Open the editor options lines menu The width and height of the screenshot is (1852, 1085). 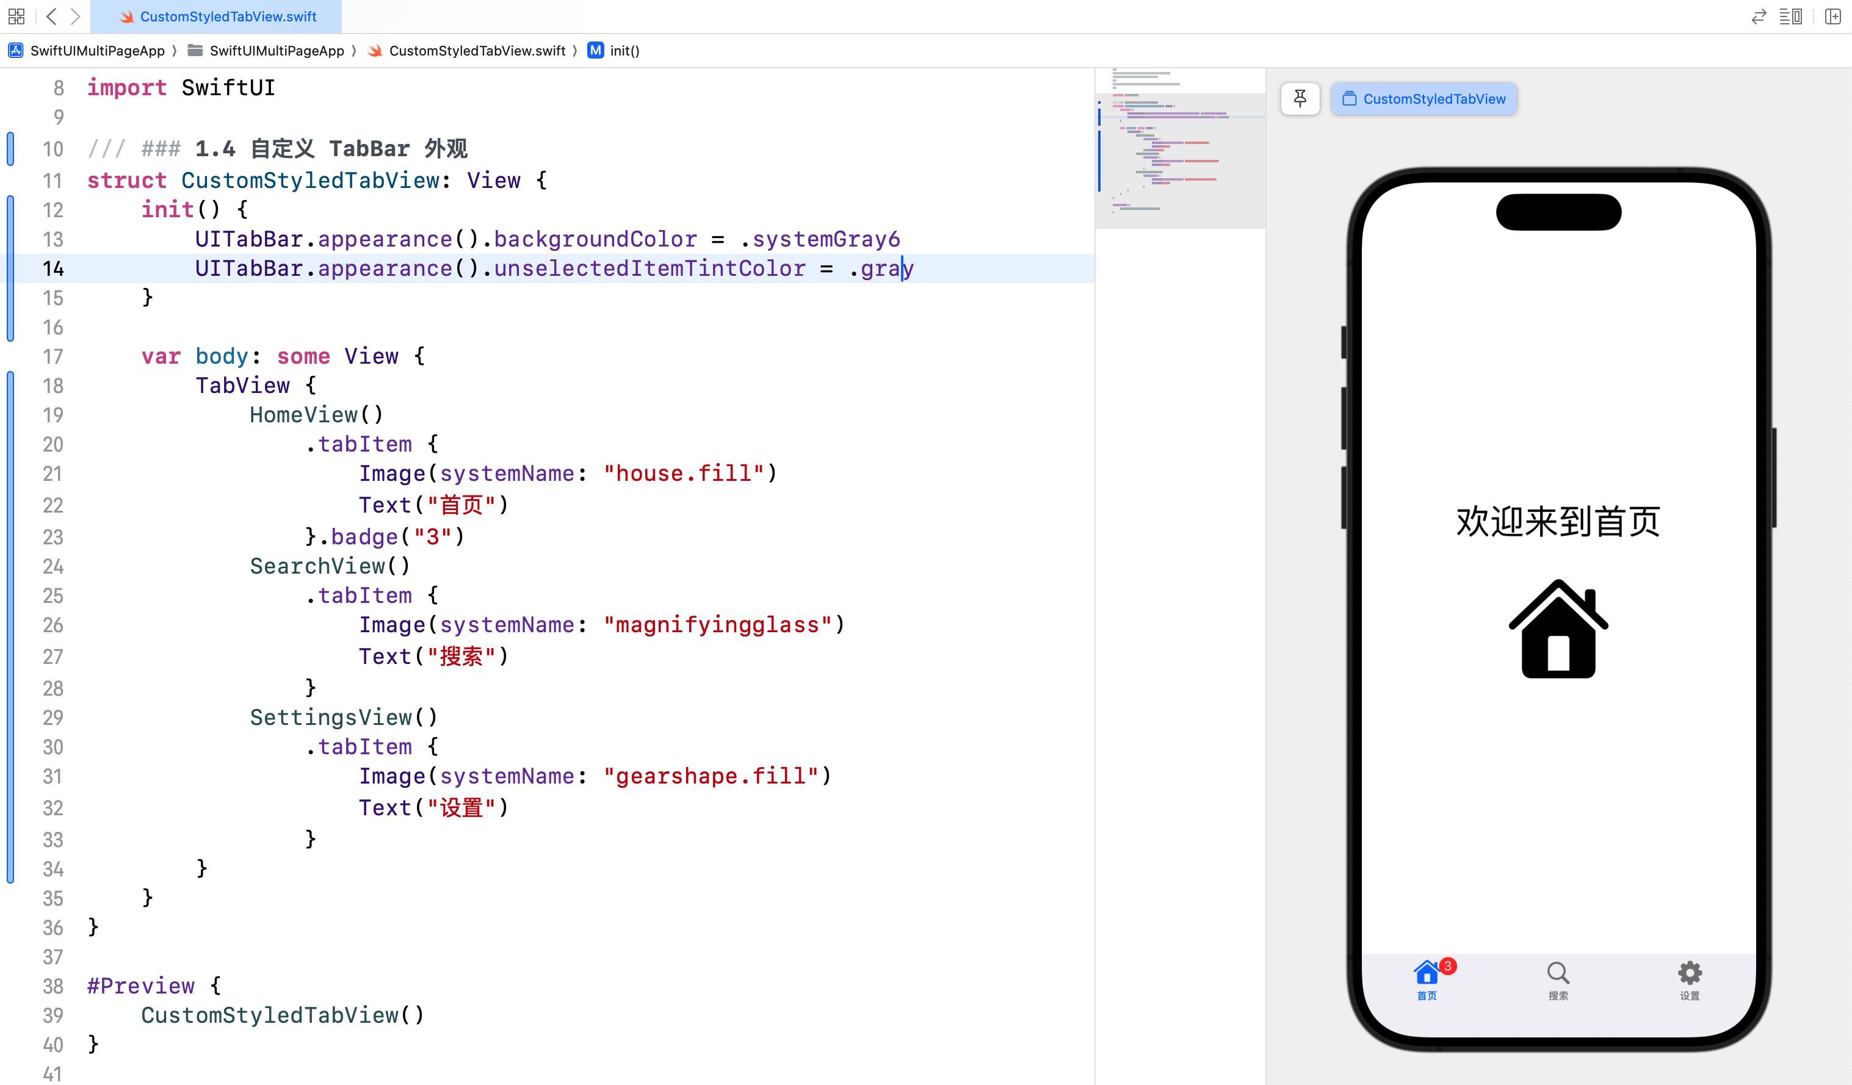tap(1790, 16)
